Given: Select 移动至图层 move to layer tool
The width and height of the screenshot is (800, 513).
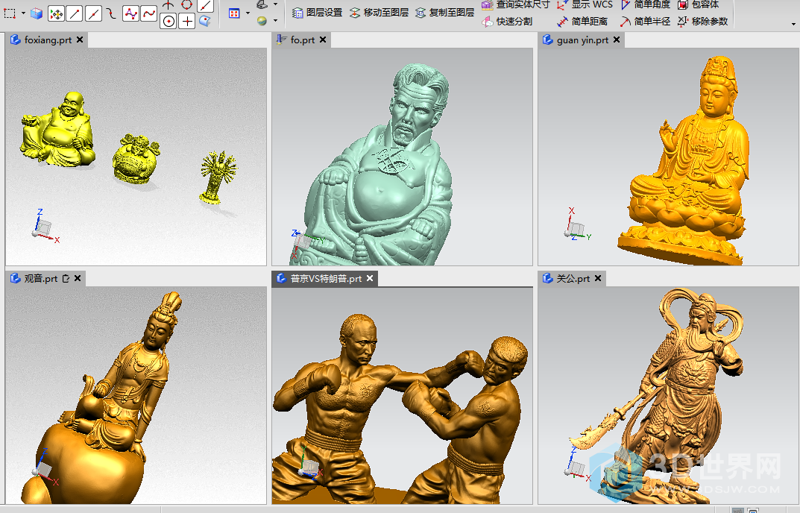Looking at the screenshot, I should (379, 13).
